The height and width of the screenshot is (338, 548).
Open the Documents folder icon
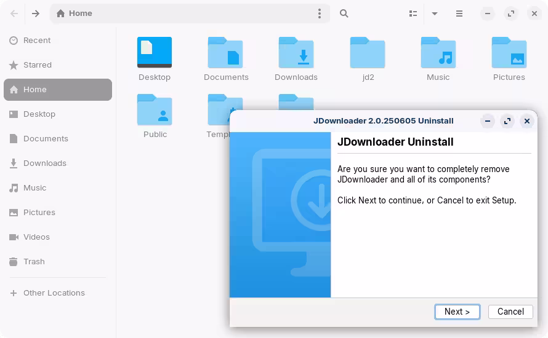tap(225, 53)
